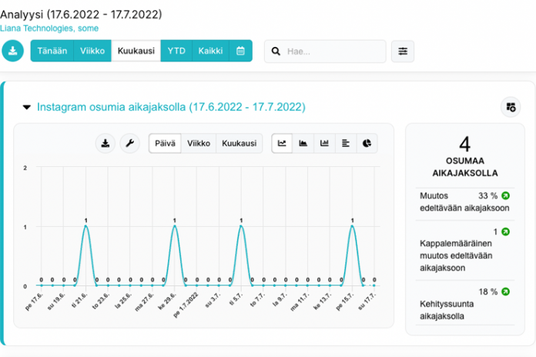The width and height of the screenshot is (536, 357).
Task: Click the teal download button at top
Action: tap(13, 52)
